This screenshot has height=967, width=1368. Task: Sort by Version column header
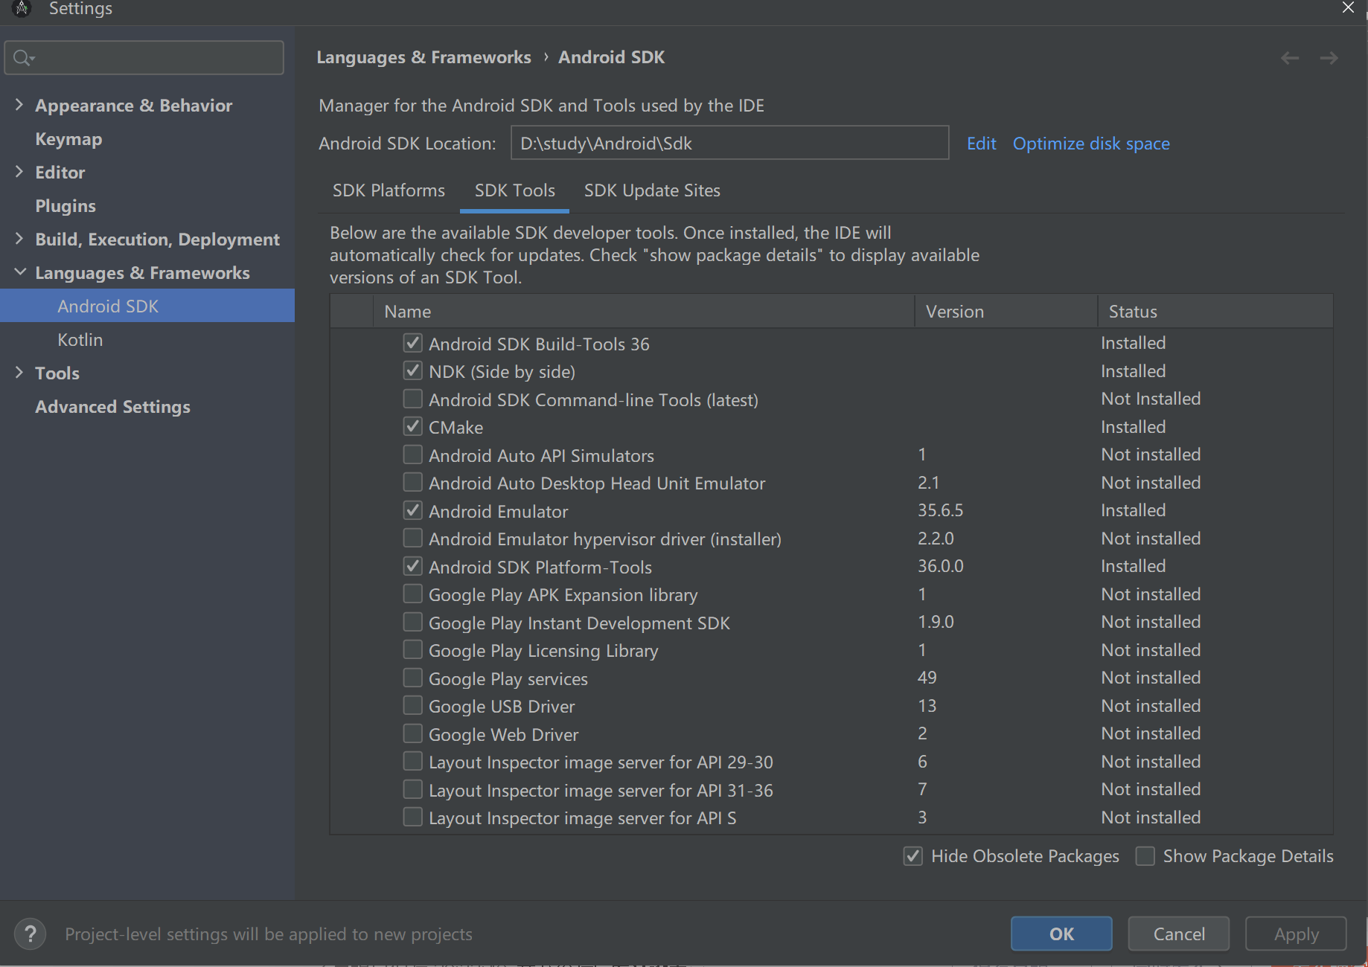(x=1006, y=311)
